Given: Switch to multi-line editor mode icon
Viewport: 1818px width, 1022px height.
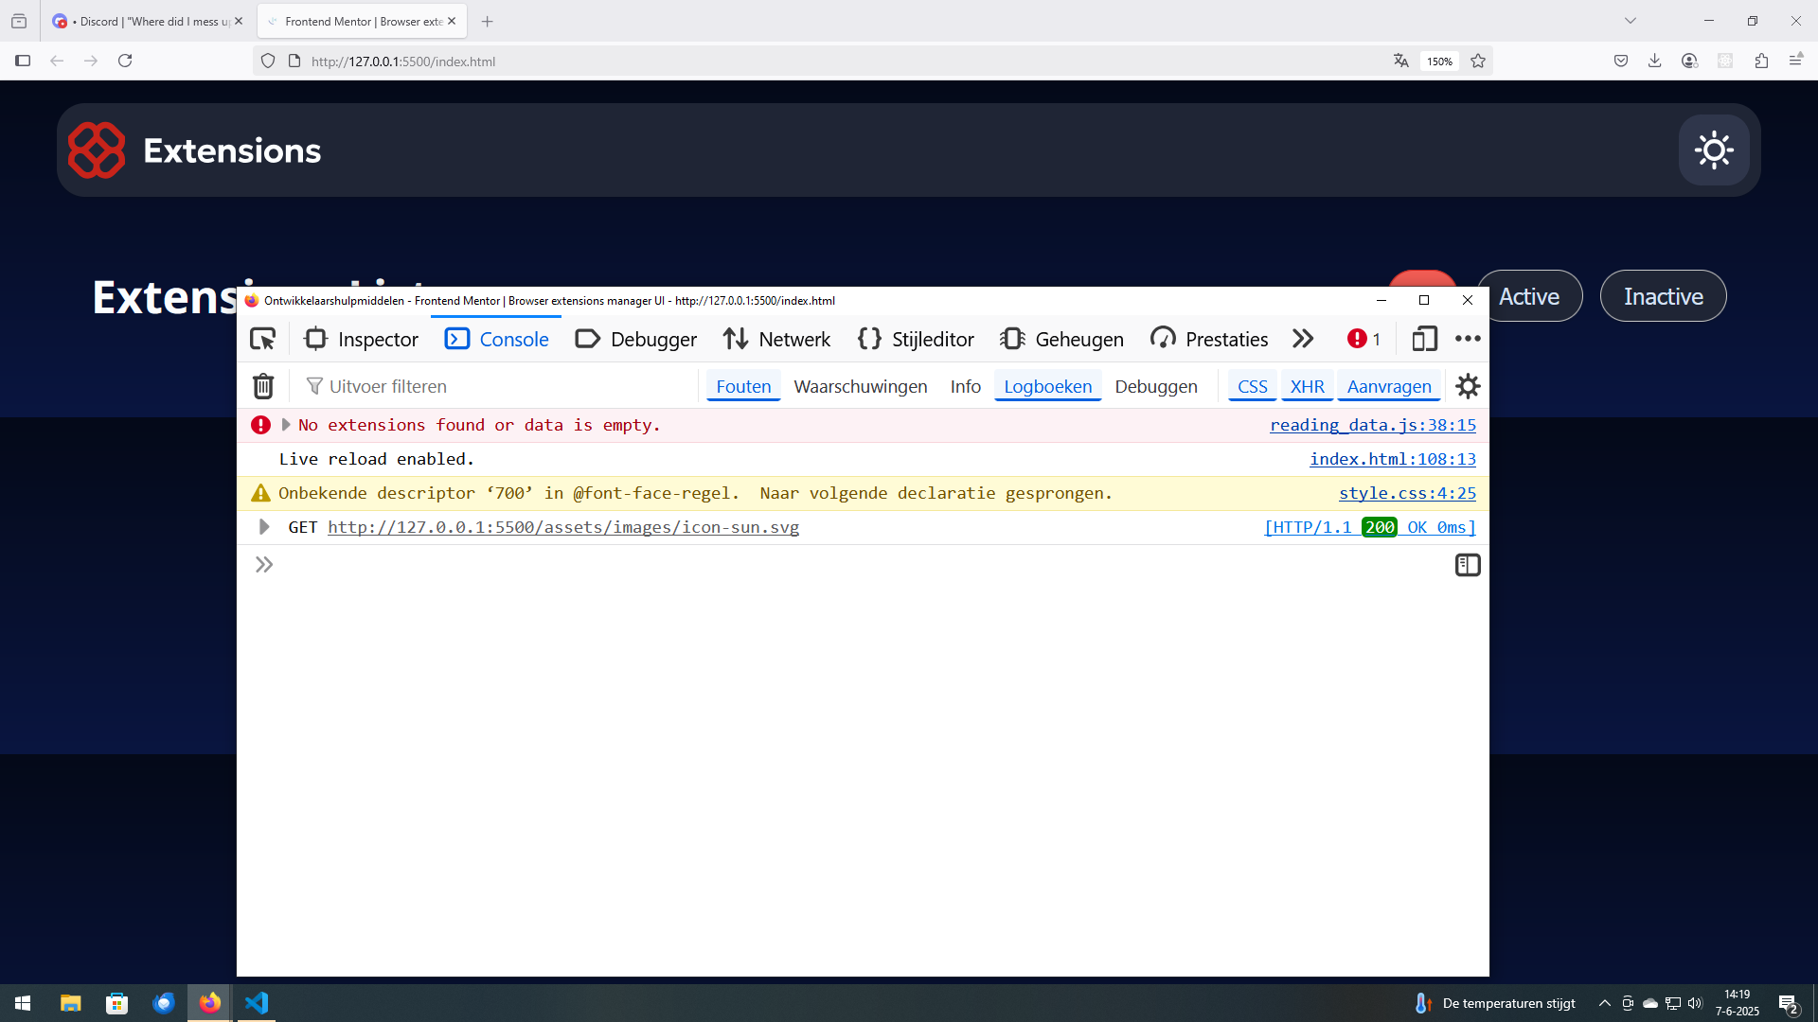Looking at the screenshot, I should click(1468, 565).
